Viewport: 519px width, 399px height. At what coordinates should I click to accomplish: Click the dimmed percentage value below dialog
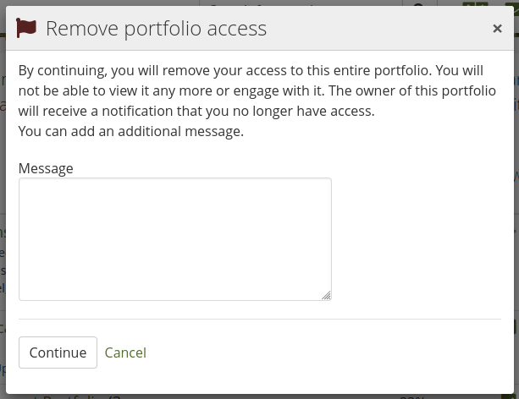[412, 396]
